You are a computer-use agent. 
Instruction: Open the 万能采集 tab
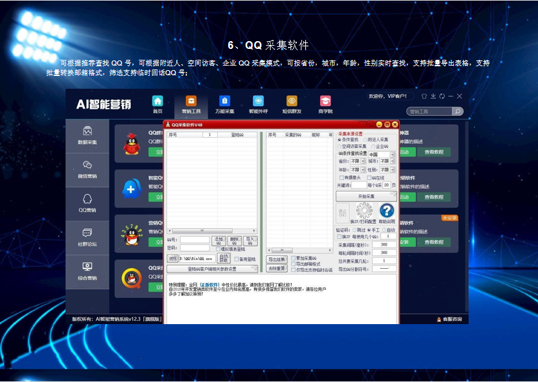pyautogui.click(x=225, y=105)
